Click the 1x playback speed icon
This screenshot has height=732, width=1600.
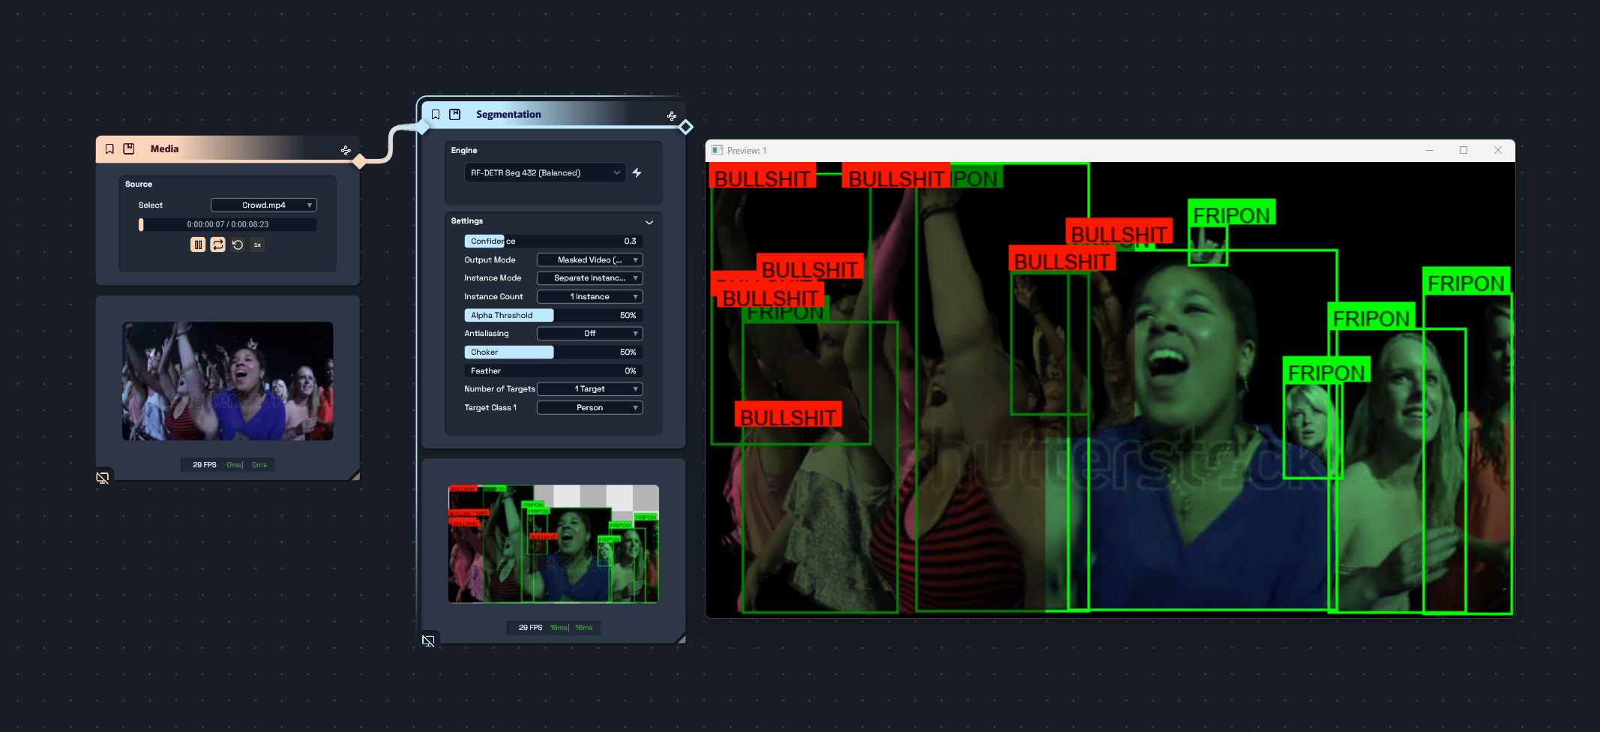(x=257, y=244)
